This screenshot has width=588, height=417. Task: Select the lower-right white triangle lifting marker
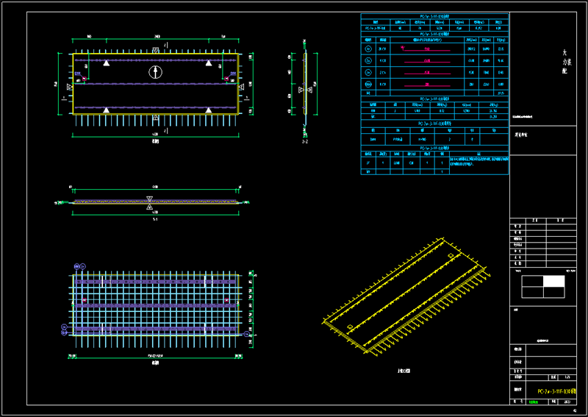tap(209, 110)
